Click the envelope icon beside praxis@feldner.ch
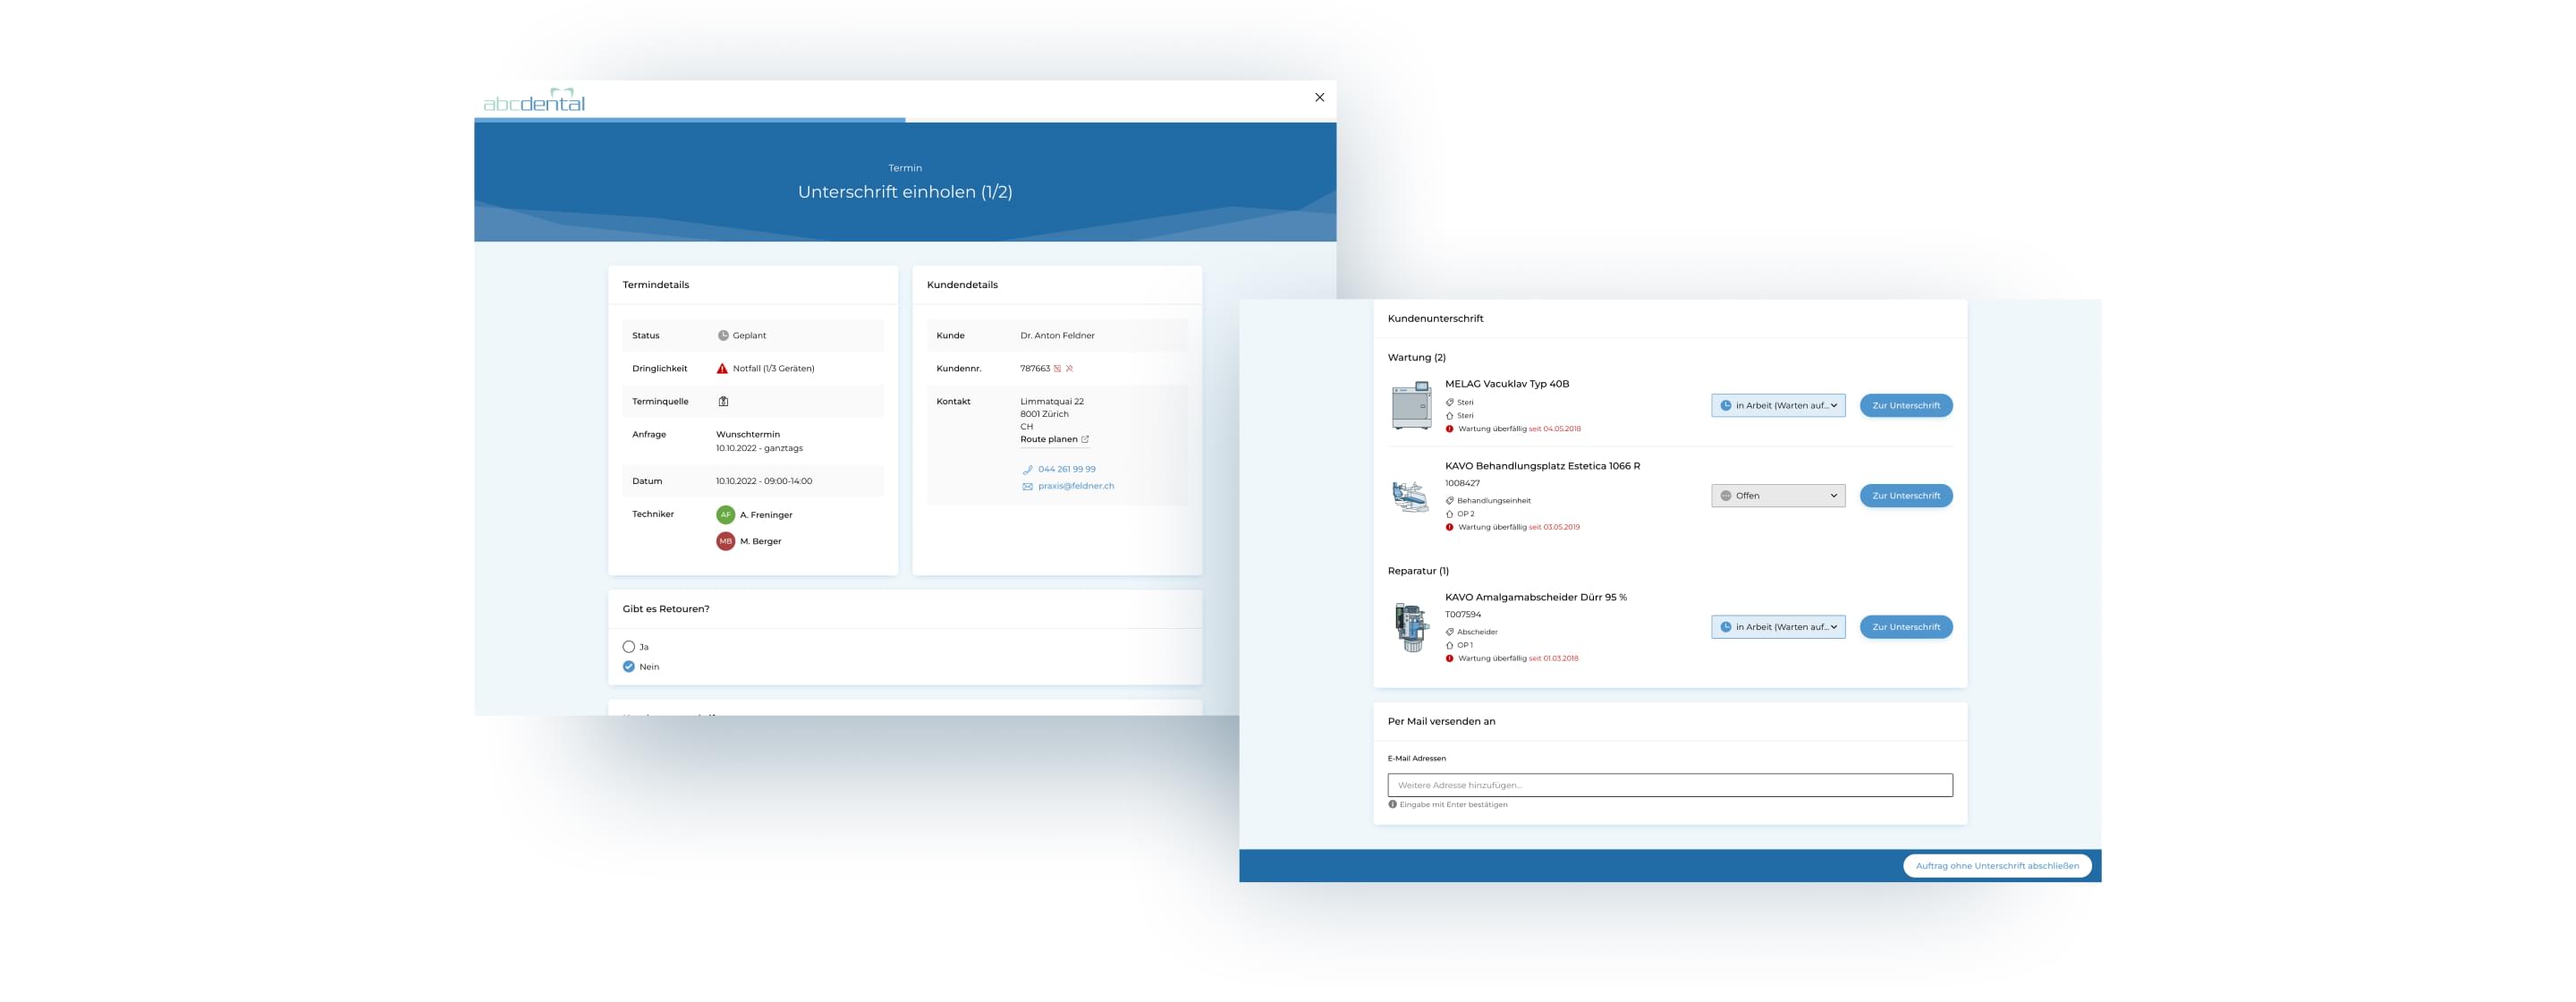 (1027, 486)
